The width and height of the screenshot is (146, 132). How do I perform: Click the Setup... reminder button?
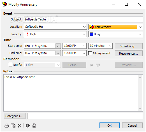click(74, 65)
